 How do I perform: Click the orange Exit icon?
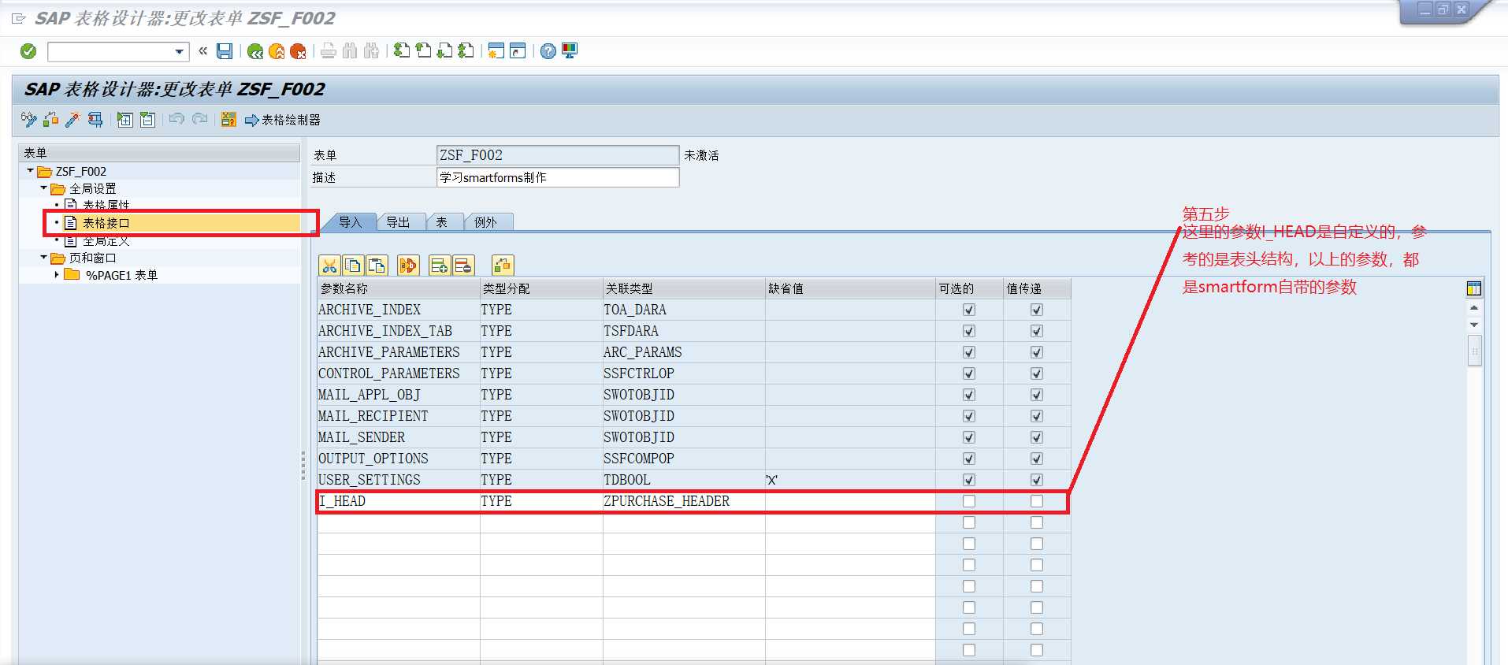pos(277,51)
